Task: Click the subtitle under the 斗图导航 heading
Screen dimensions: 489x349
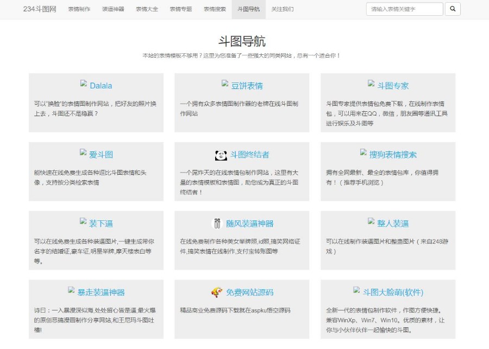Action: tap(242, 56)
